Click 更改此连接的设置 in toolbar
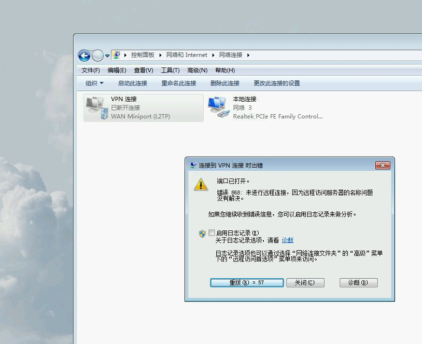Screen dimensions: 422x344 (277, 83)
